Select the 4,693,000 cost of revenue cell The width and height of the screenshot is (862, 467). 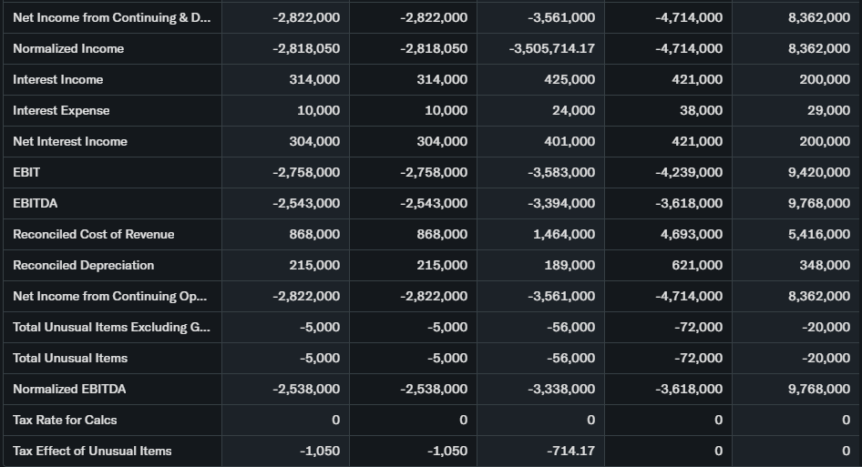pos(689,234)
